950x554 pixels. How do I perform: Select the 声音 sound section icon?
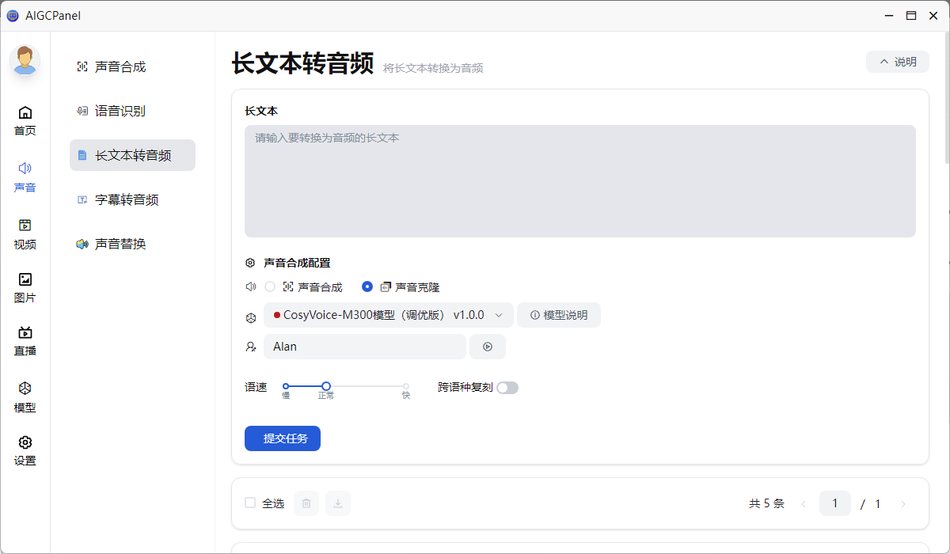point(25,176)
